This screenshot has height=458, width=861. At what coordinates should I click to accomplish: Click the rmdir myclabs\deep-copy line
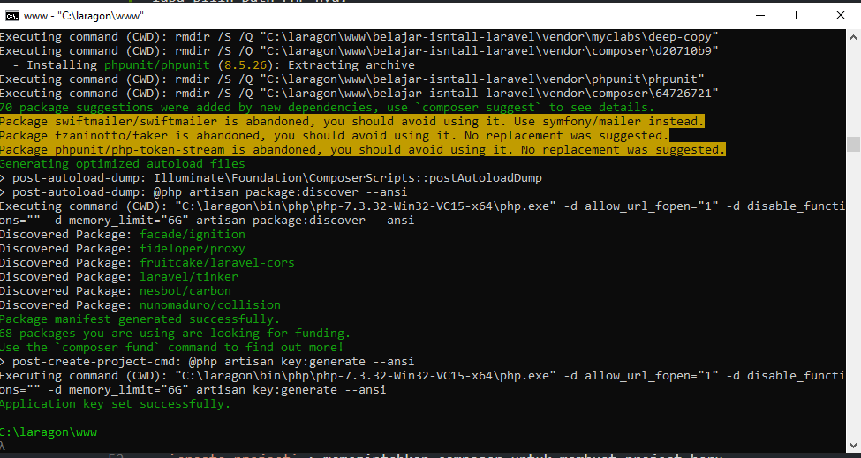pos(359,37)
